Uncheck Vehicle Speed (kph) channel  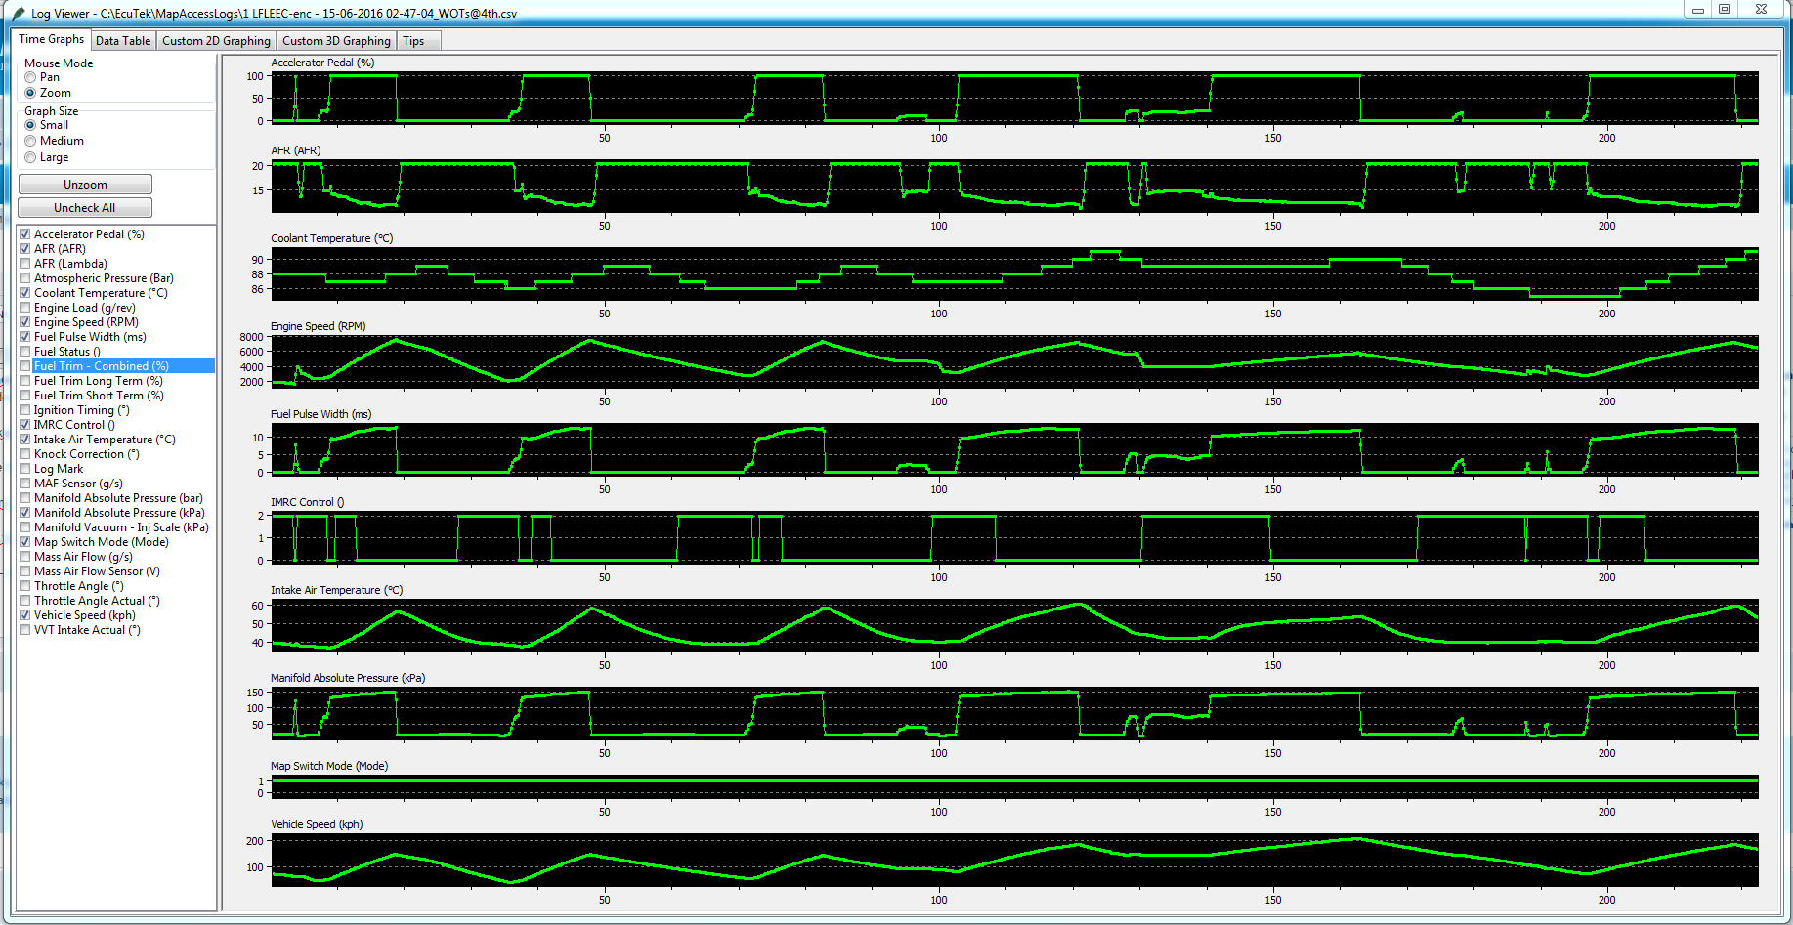(x=25, y=615)
